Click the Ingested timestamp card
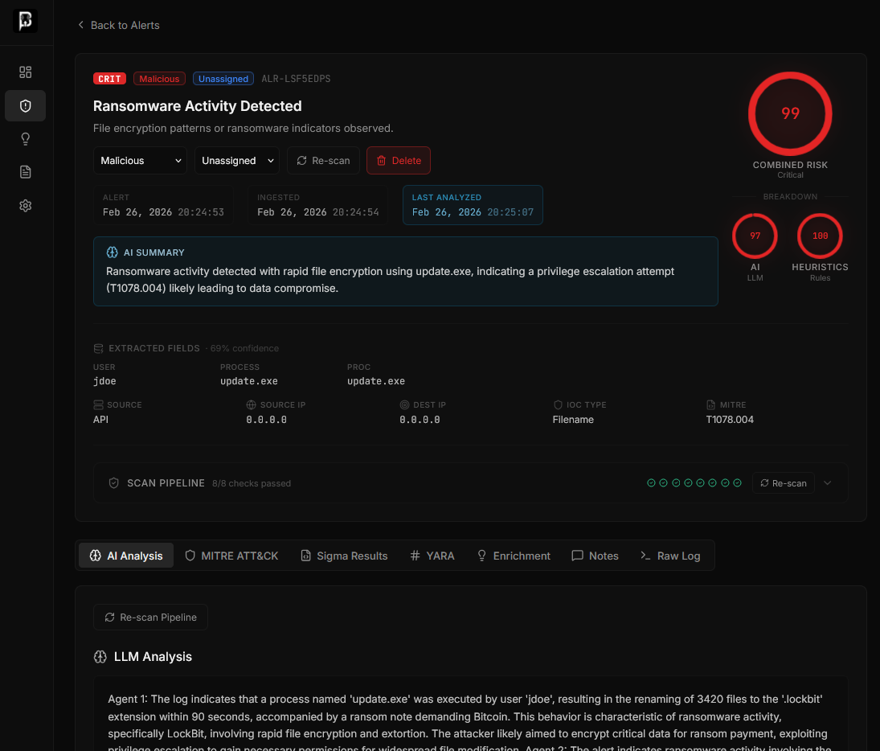Viewport: 880px width, 751px height. tap(317, 205)
